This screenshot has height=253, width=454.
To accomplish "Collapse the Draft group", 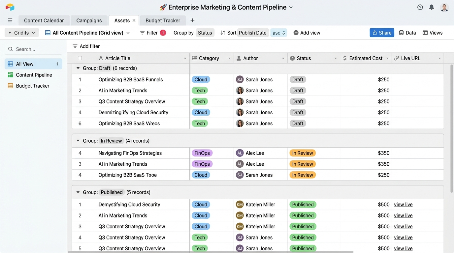I will point(78,68).
